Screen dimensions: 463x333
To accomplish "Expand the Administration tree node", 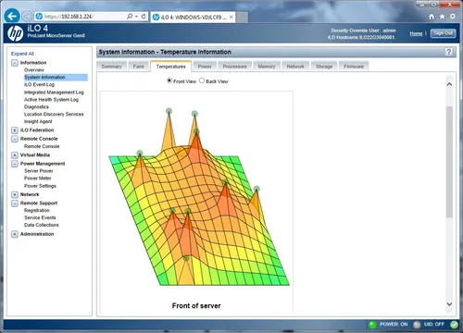I will (15, 234).
